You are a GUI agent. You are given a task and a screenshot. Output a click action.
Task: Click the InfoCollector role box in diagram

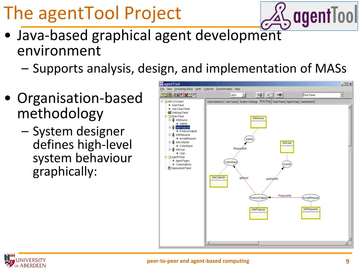point(219,181)
